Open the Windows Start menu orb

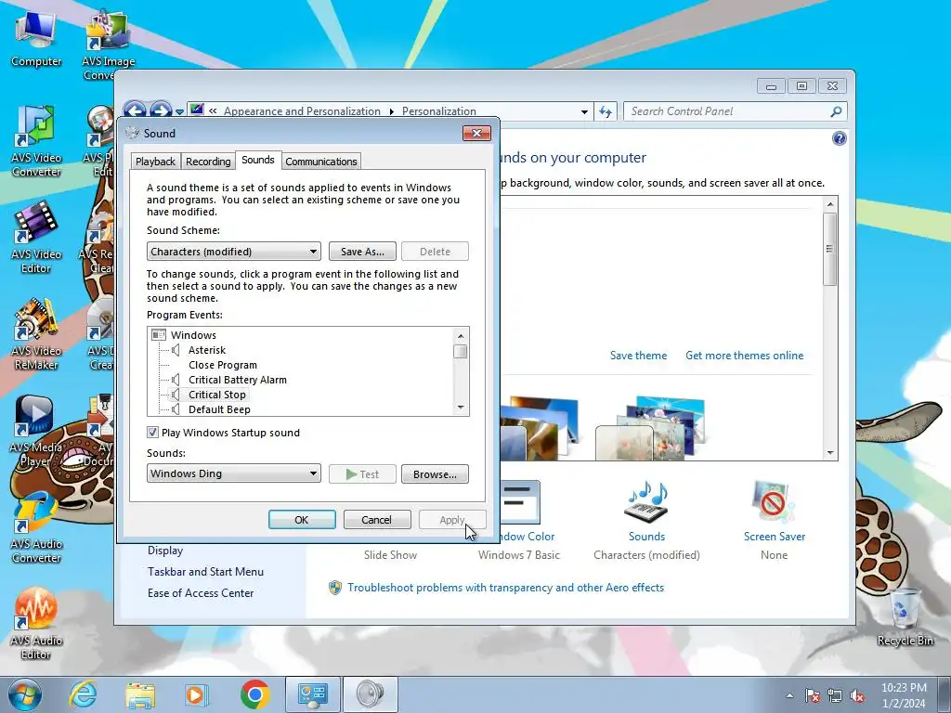pos(25,694)
